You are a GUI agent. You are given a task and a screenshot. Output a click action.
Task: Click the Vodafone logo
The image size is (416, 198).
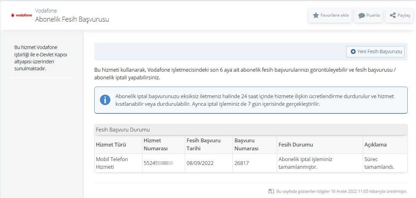click(21, 15)
